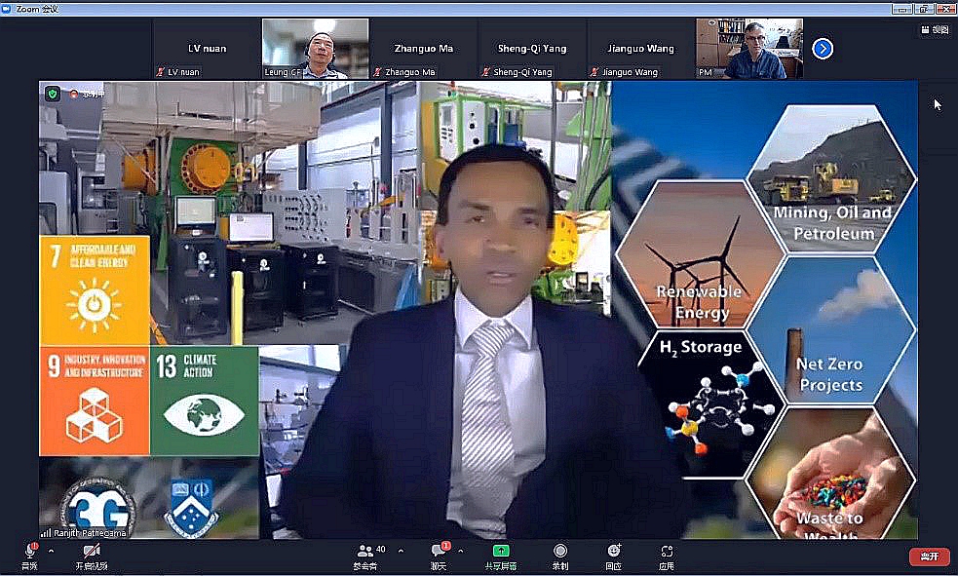Click the PM participant video thumbnail

748,49
